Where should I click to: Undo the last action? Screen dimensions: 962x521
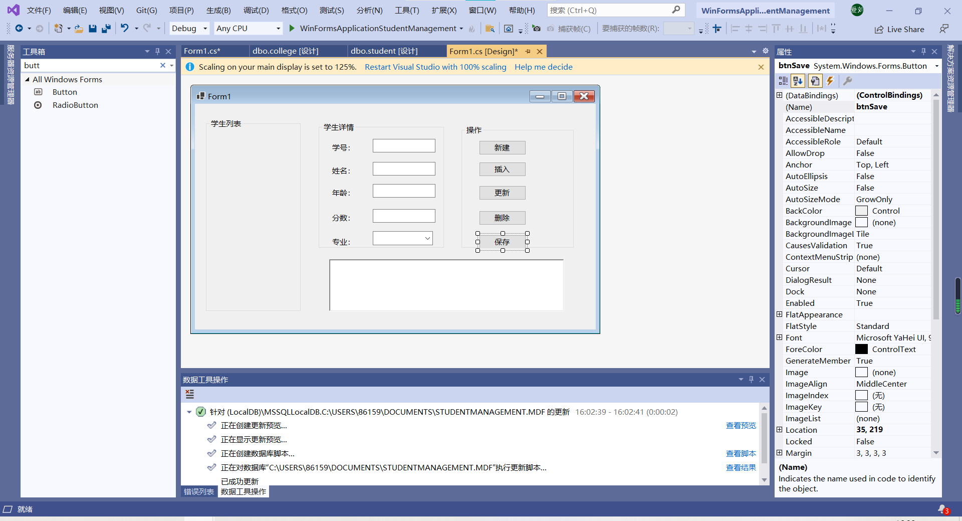(125, 29)
